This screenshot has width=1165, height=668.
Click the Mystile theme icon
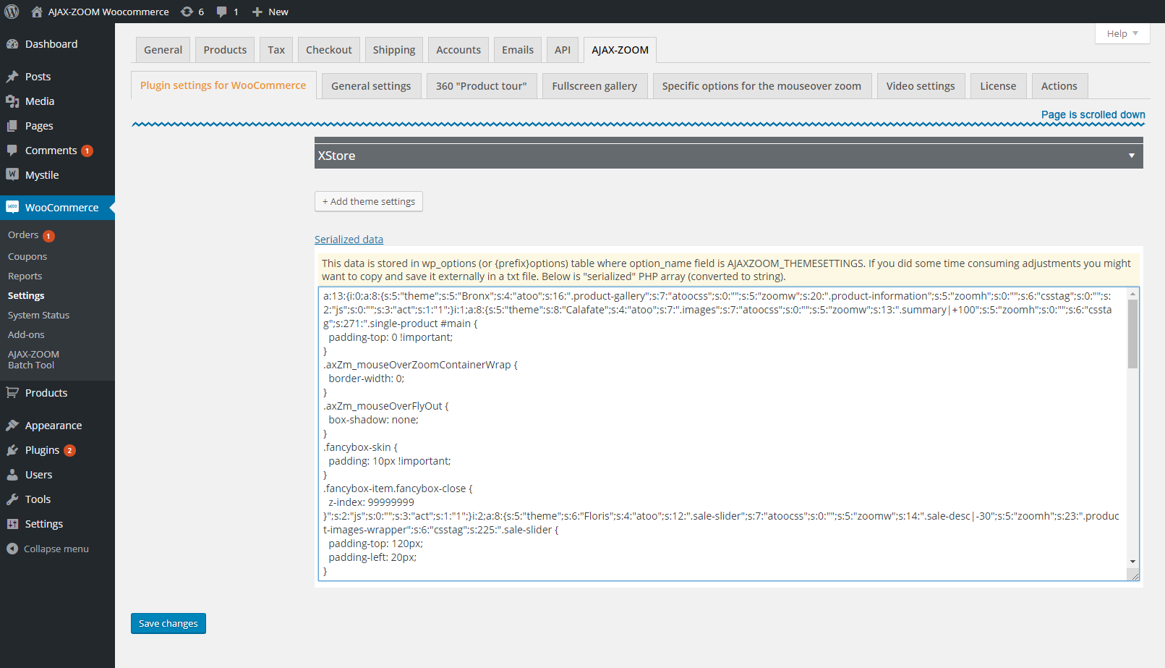tap(12, 174)
